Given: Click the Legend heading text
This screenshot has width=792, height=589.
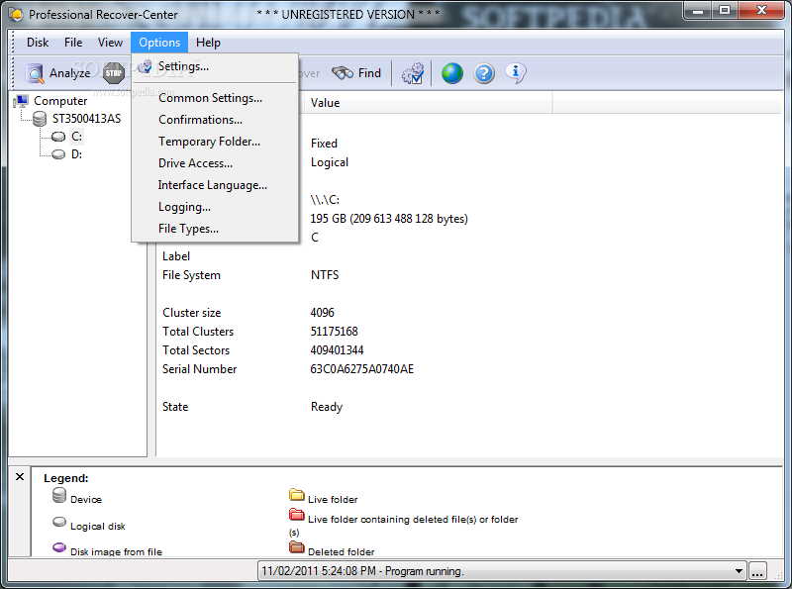Looking at the screenshot, I should (x=66, y=478).
